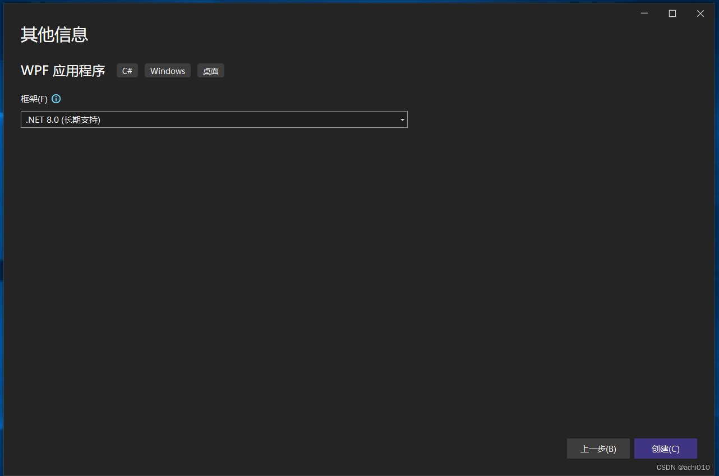Go back with 上一步(B) button
This screenshot has height=476, width=719.
tap(598, 449)
